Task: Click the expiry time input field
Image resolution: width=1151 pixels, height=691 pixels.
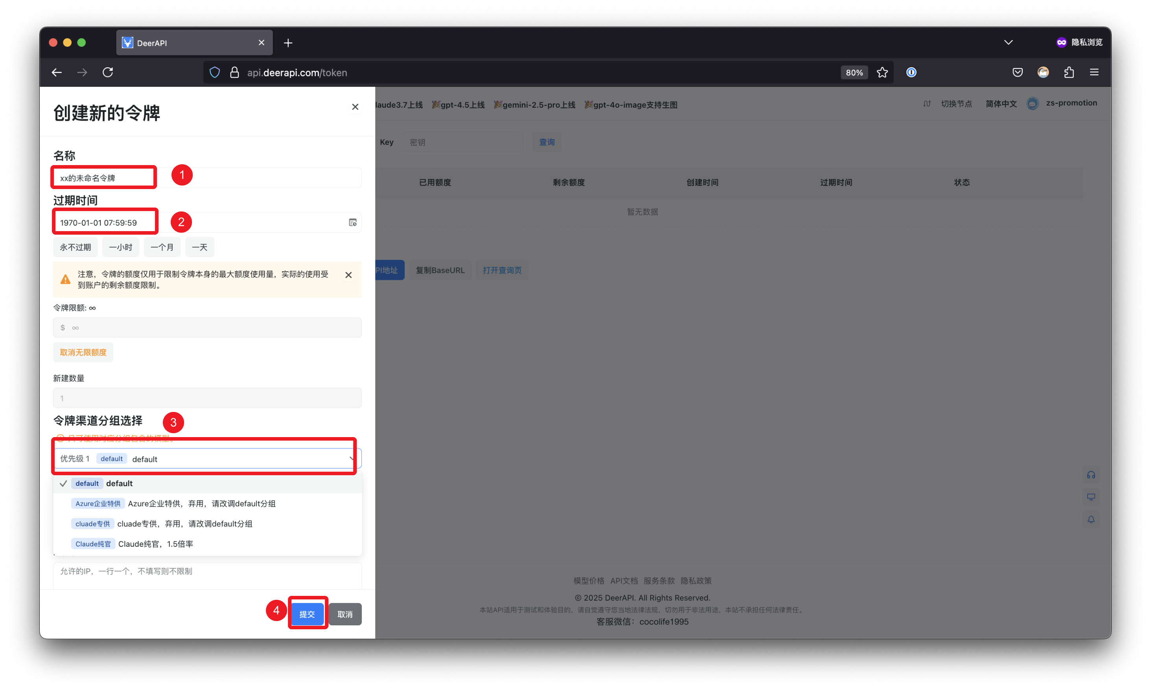Action: click(207, 222)
